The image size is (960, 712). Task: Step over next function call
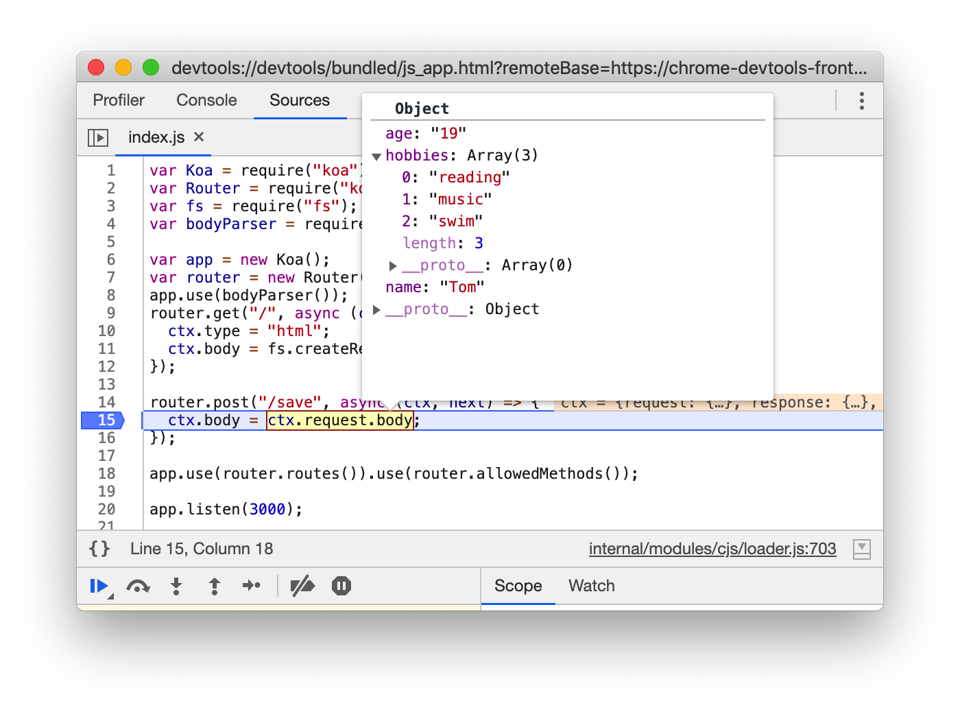[138, 586]
